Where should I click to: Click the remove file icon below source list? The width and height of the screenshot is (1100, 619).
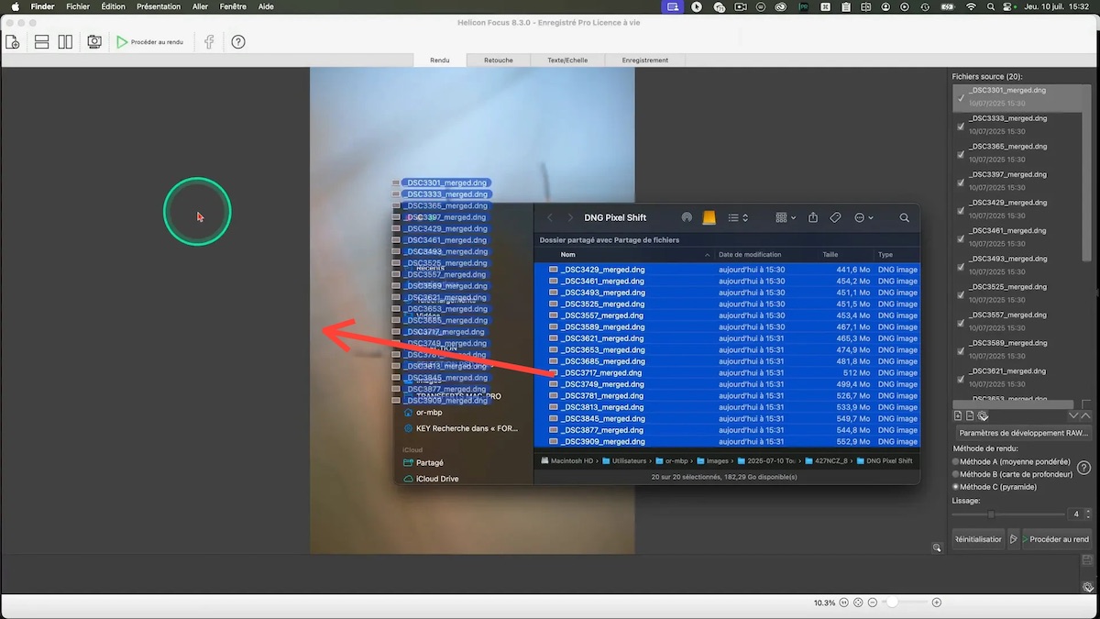coord(970,416)
